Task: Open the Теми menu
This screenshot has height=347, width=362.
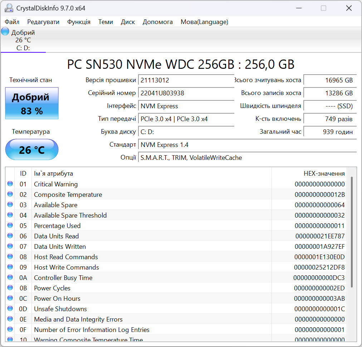Action: 106,22
